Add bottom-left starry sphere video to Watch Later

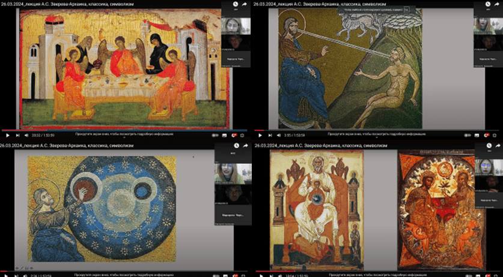[x=236, y=145]
